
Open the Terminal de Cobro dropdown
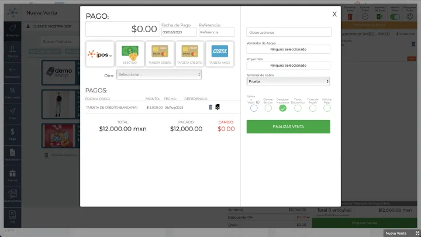pos(288,81)
